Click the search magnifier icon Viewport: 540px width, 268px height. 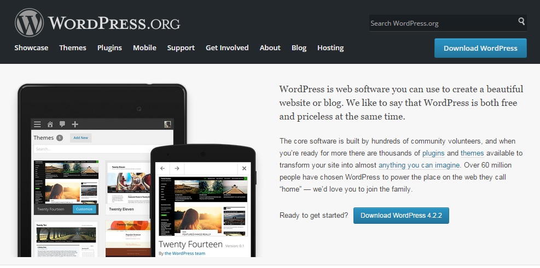coord(521,21)
